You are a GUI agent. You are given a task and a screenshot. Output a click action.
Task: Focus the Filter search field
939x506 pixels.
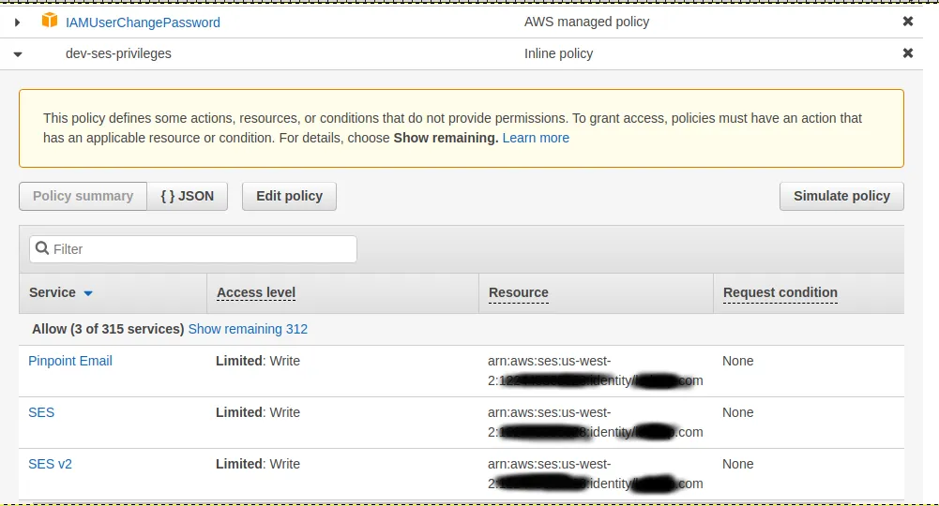(193, 249)
